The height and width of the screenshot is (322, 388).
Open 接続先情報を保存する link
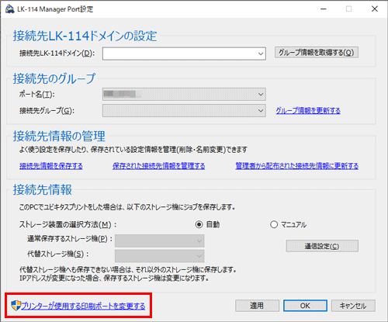pos(51,166)
